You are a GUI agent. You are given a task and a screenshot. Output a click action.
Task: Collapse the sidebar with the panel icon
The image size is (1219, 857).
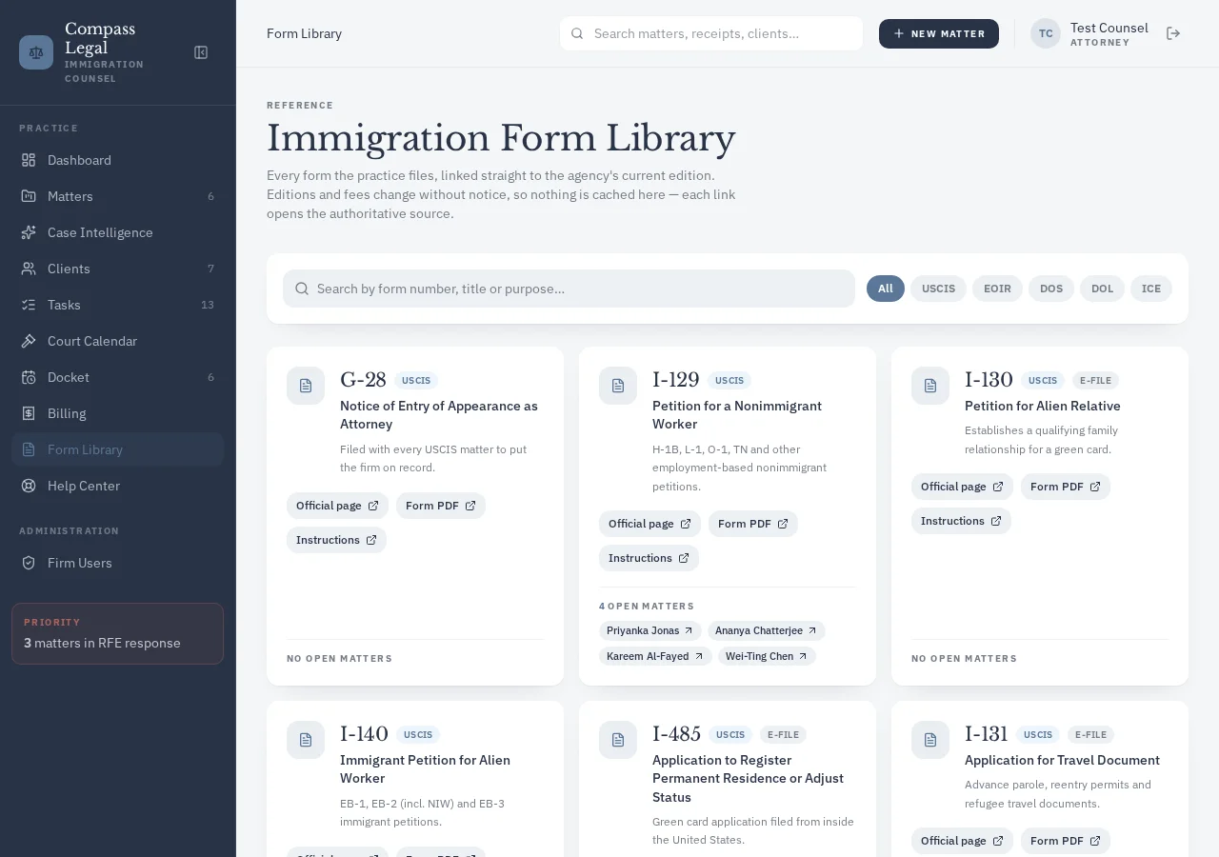(201, 52)
